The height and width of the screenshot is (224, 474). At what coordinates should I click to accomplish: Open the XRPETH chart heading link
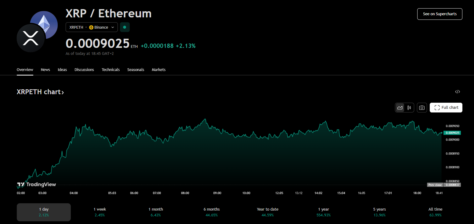pyautogui.click(x=40, y=92)
